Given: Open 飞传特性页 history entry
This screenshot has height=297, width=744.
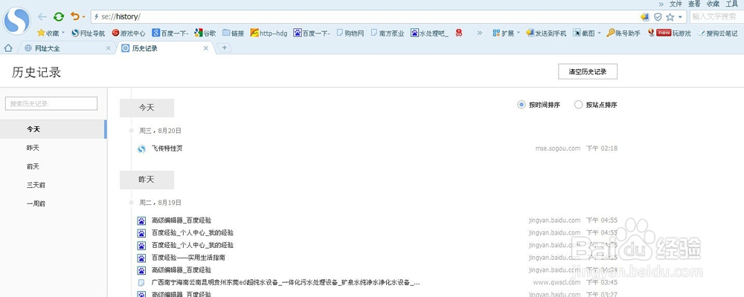Looking at the screenshot, I should click(x=167, y=148).
